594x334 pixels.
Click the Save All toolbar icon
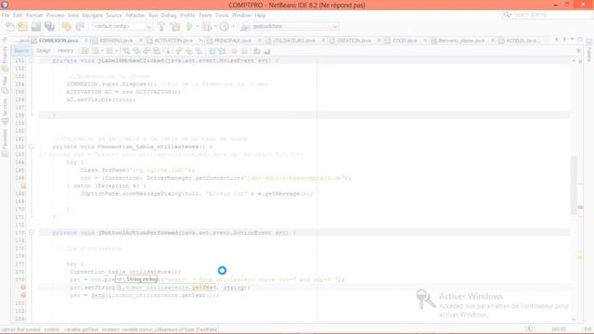49,27
